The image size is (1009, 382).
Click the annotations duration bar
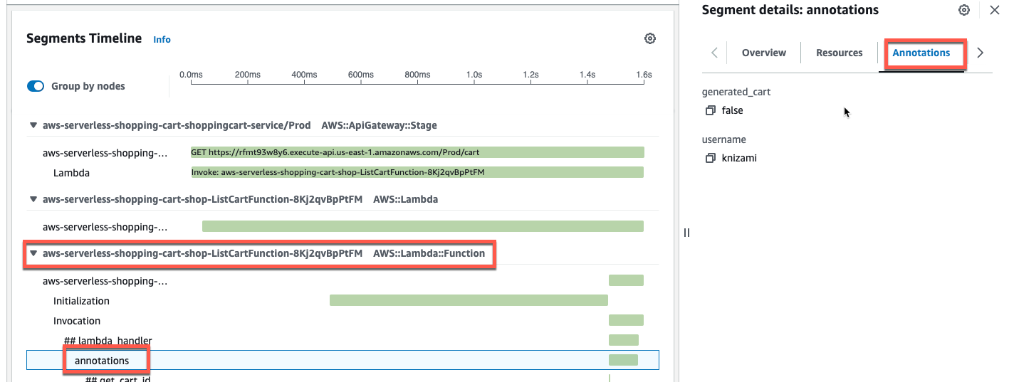[623, 360]
